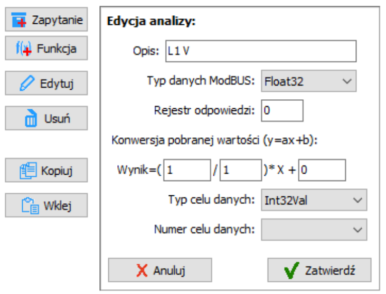The width and height of the screenshot is (386, 294).
Task: Choose the Edytuj button text
Action: (x=57, y=84)
